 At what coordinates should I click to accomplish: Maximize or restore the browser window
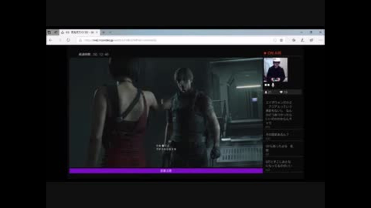tap(311, 32)
